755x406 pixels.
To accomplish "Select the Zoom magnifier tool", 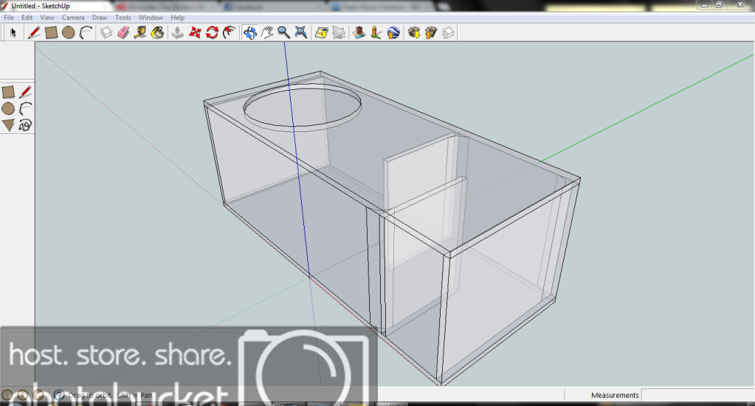I will (283, 32).
